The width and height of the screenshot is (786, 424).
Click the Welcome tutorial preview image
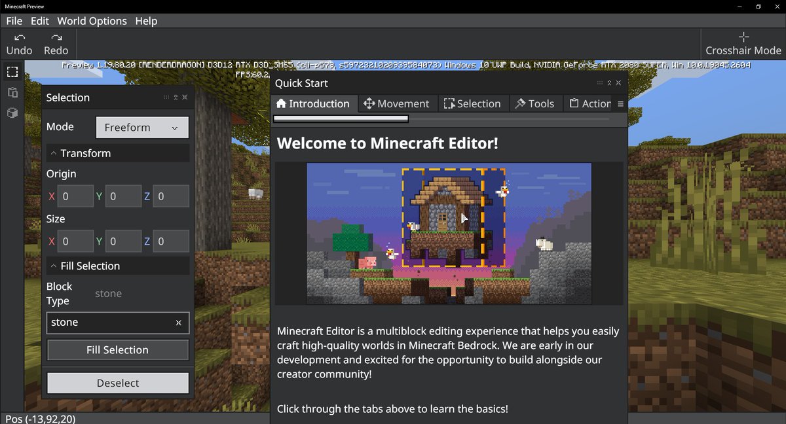449,234
